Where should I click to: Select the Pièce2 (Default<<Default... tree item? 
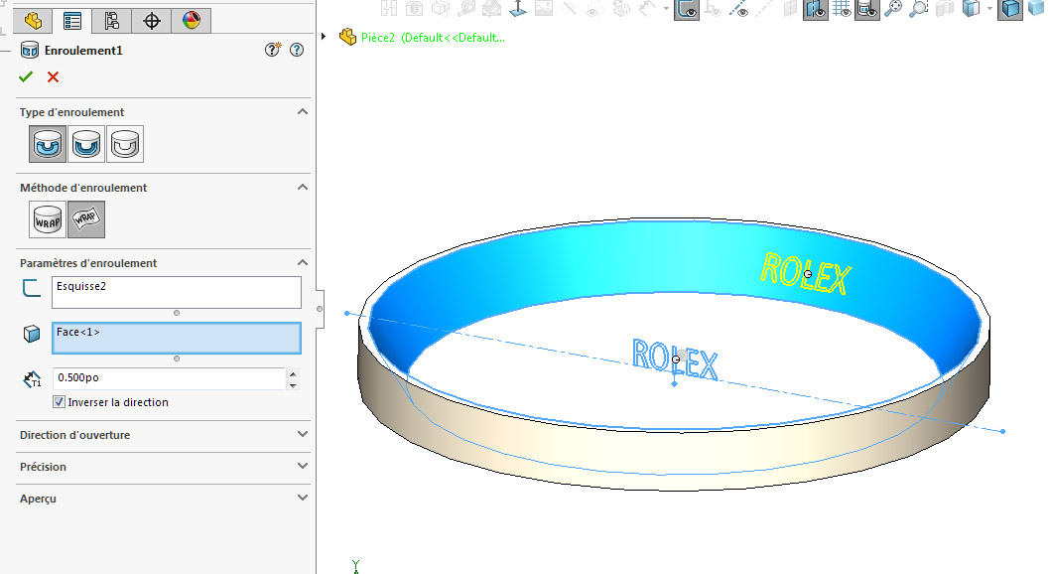433,38
